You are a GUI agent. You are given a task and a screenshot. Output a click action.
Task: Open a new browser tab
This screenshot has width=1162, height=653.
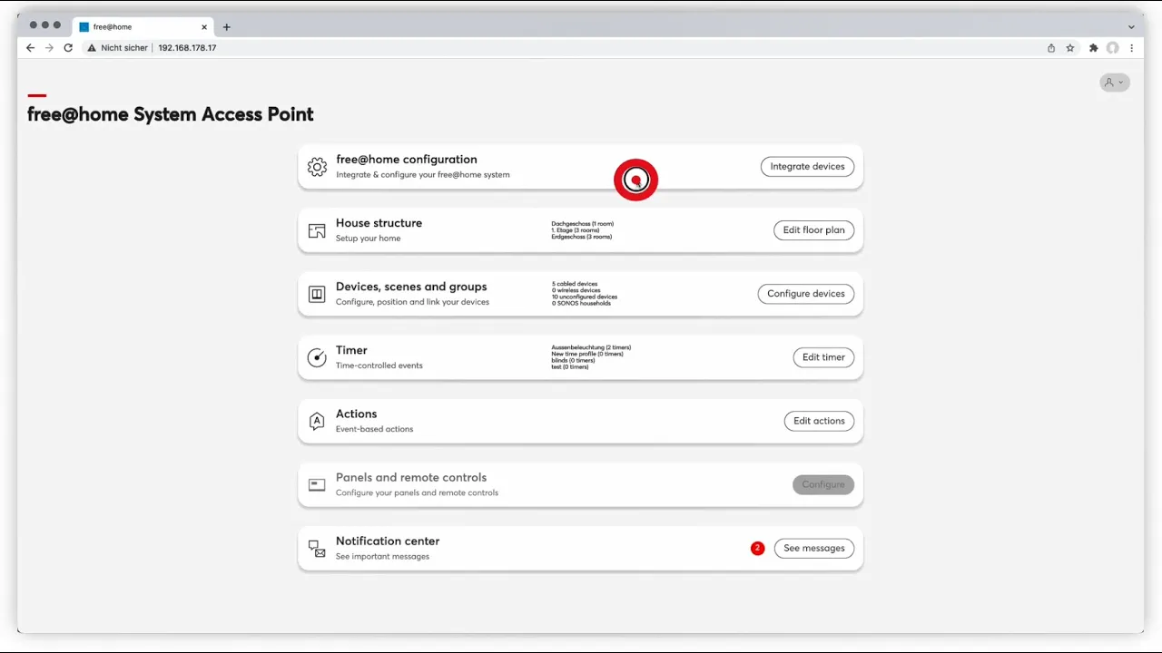227,27
